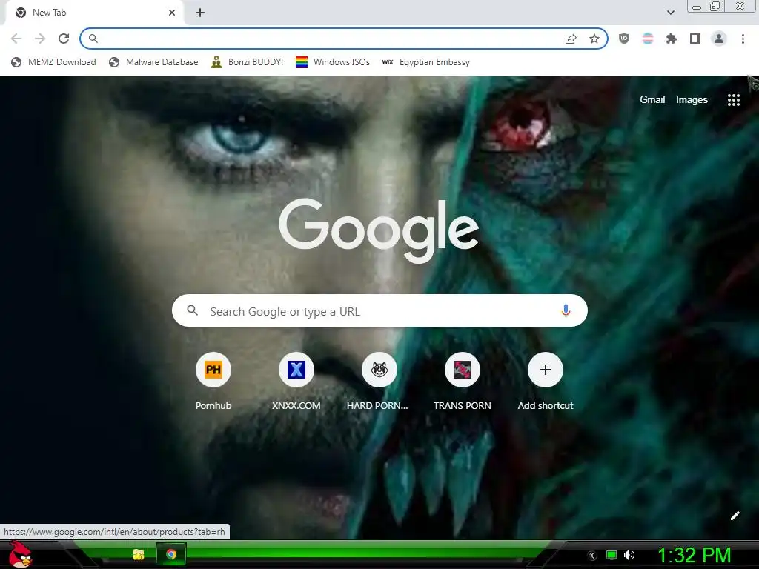759x569 pixels.
Task: Click the 1:32 PM clock
Action: coord(694,555)
